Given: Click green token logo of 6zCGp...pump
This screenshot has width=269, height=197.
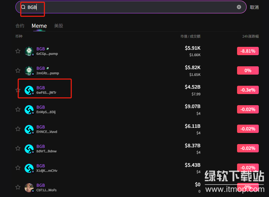Looking at the screenshot, I should click(x=29, y=51).
